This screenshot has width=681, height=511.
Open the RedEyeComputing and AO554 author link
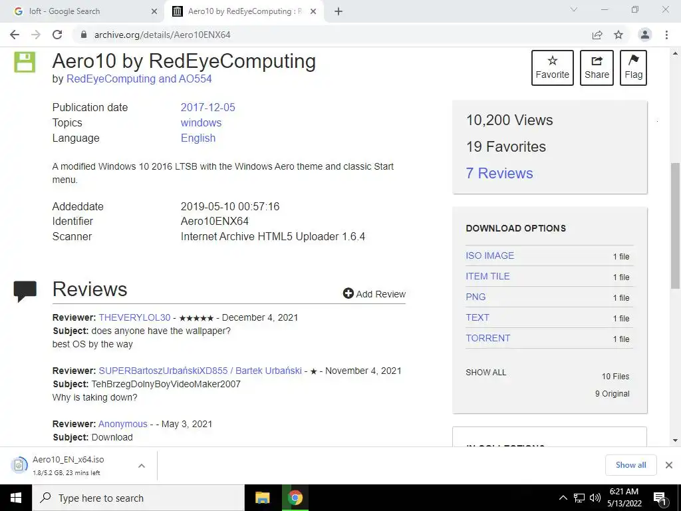coord(139,79)
